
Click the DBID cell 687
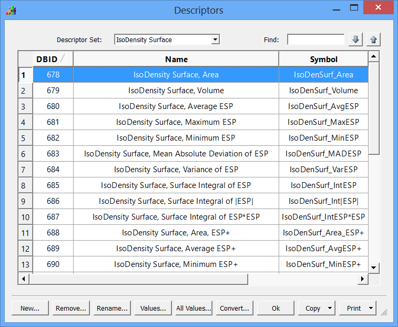tap(53, 217)
